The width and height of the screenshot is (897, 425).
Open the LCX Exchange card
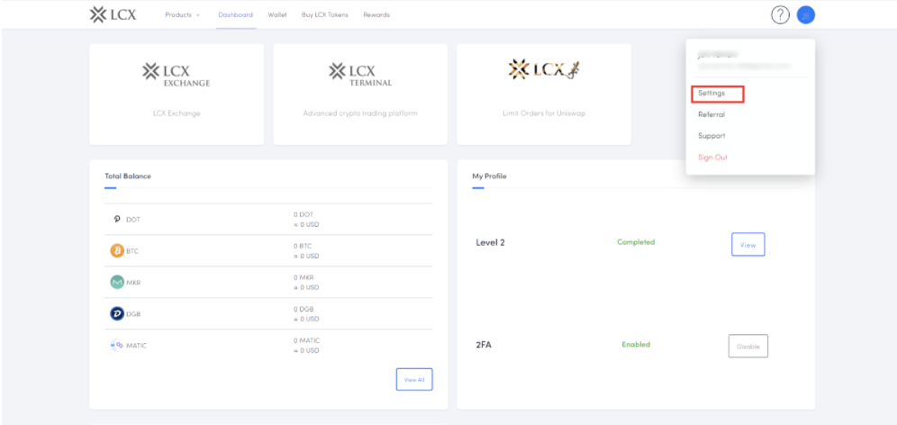[x=177, y=95]
